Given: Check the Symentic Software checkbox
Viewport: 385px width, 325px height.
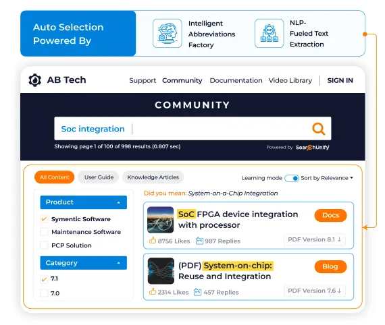Looking at the screenshot, I should (44, 219).
